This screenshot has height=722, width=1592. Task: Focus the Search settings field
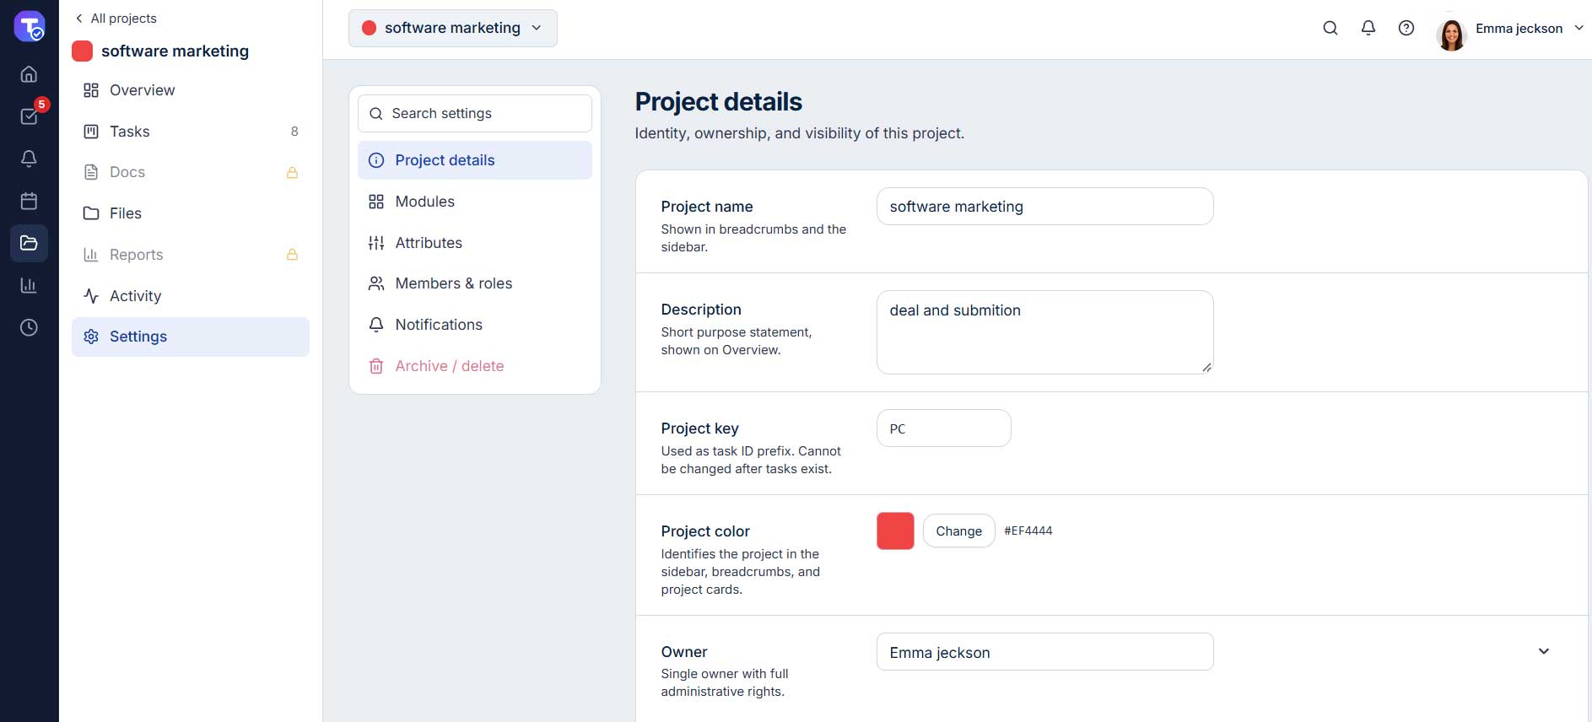pos(475,113)
